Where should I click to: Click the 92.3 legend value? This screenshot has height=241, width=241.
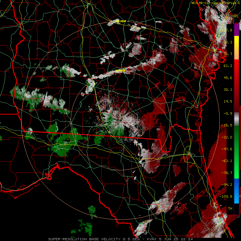pos(228,42)
